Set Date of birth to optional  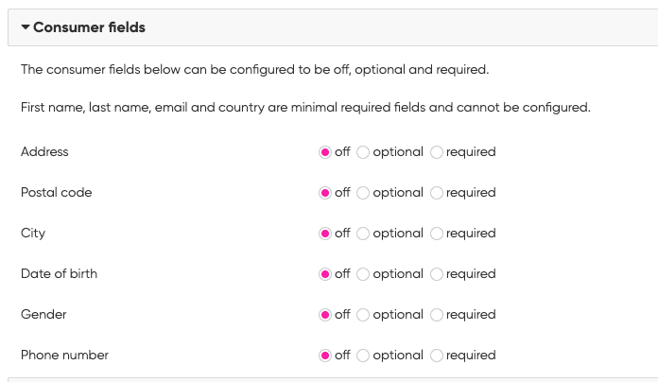pos(363,274)
